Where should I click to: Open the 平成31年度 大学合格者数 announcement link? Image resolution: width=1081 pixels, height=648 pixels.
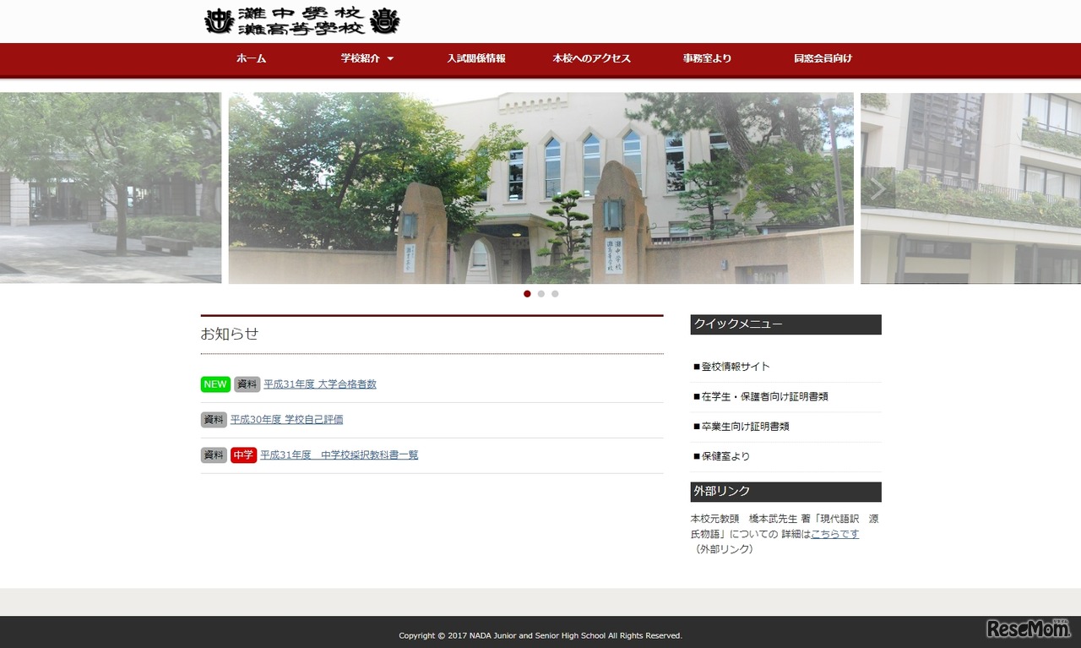point(319,384)
